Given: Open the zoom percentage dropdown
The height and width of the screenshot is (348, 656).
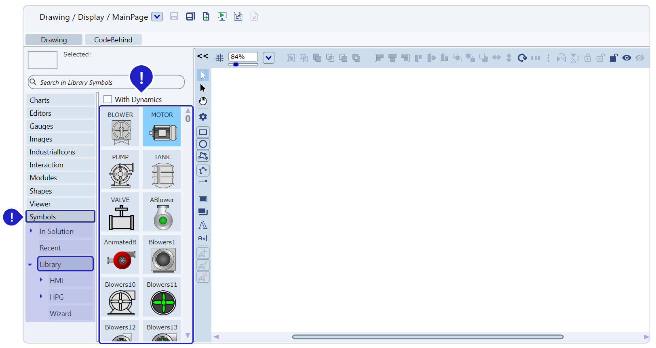Looking at the screenshot, I should (x=268, y=58).
